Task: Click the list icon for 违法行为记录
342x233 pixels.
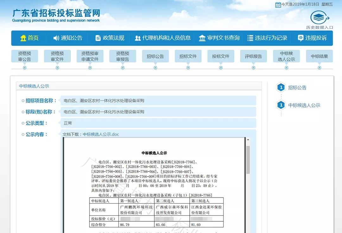Action: [x=250, y=38]
